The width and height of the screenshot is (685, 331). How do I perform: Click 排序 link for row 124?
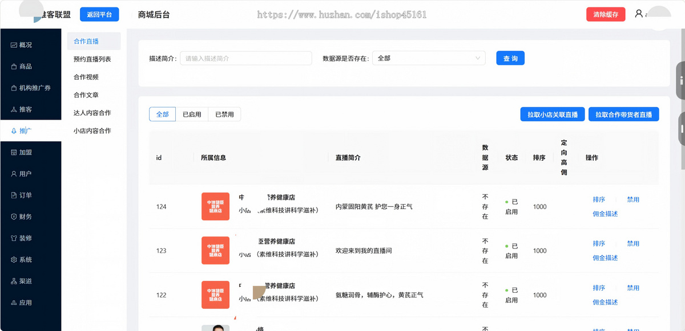(x=599, y=199)
